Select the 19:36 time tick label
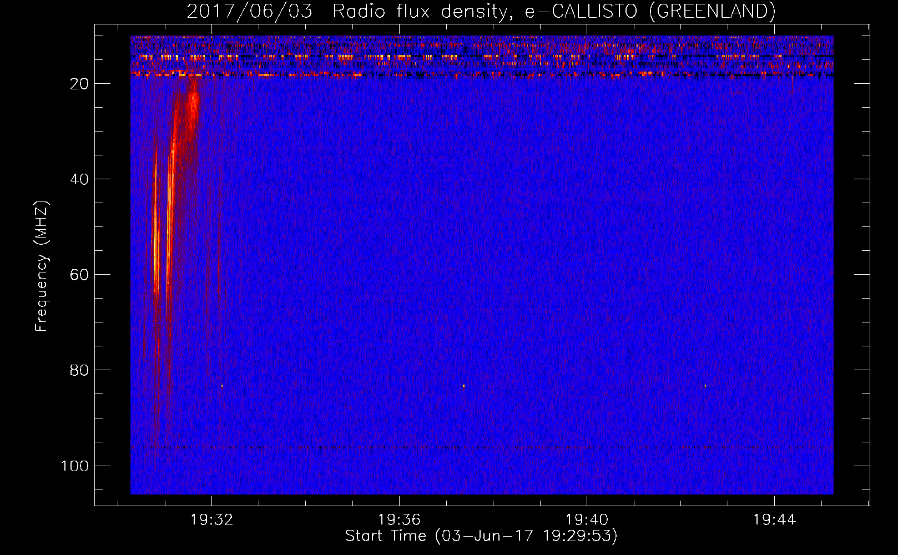 point(399,520)
